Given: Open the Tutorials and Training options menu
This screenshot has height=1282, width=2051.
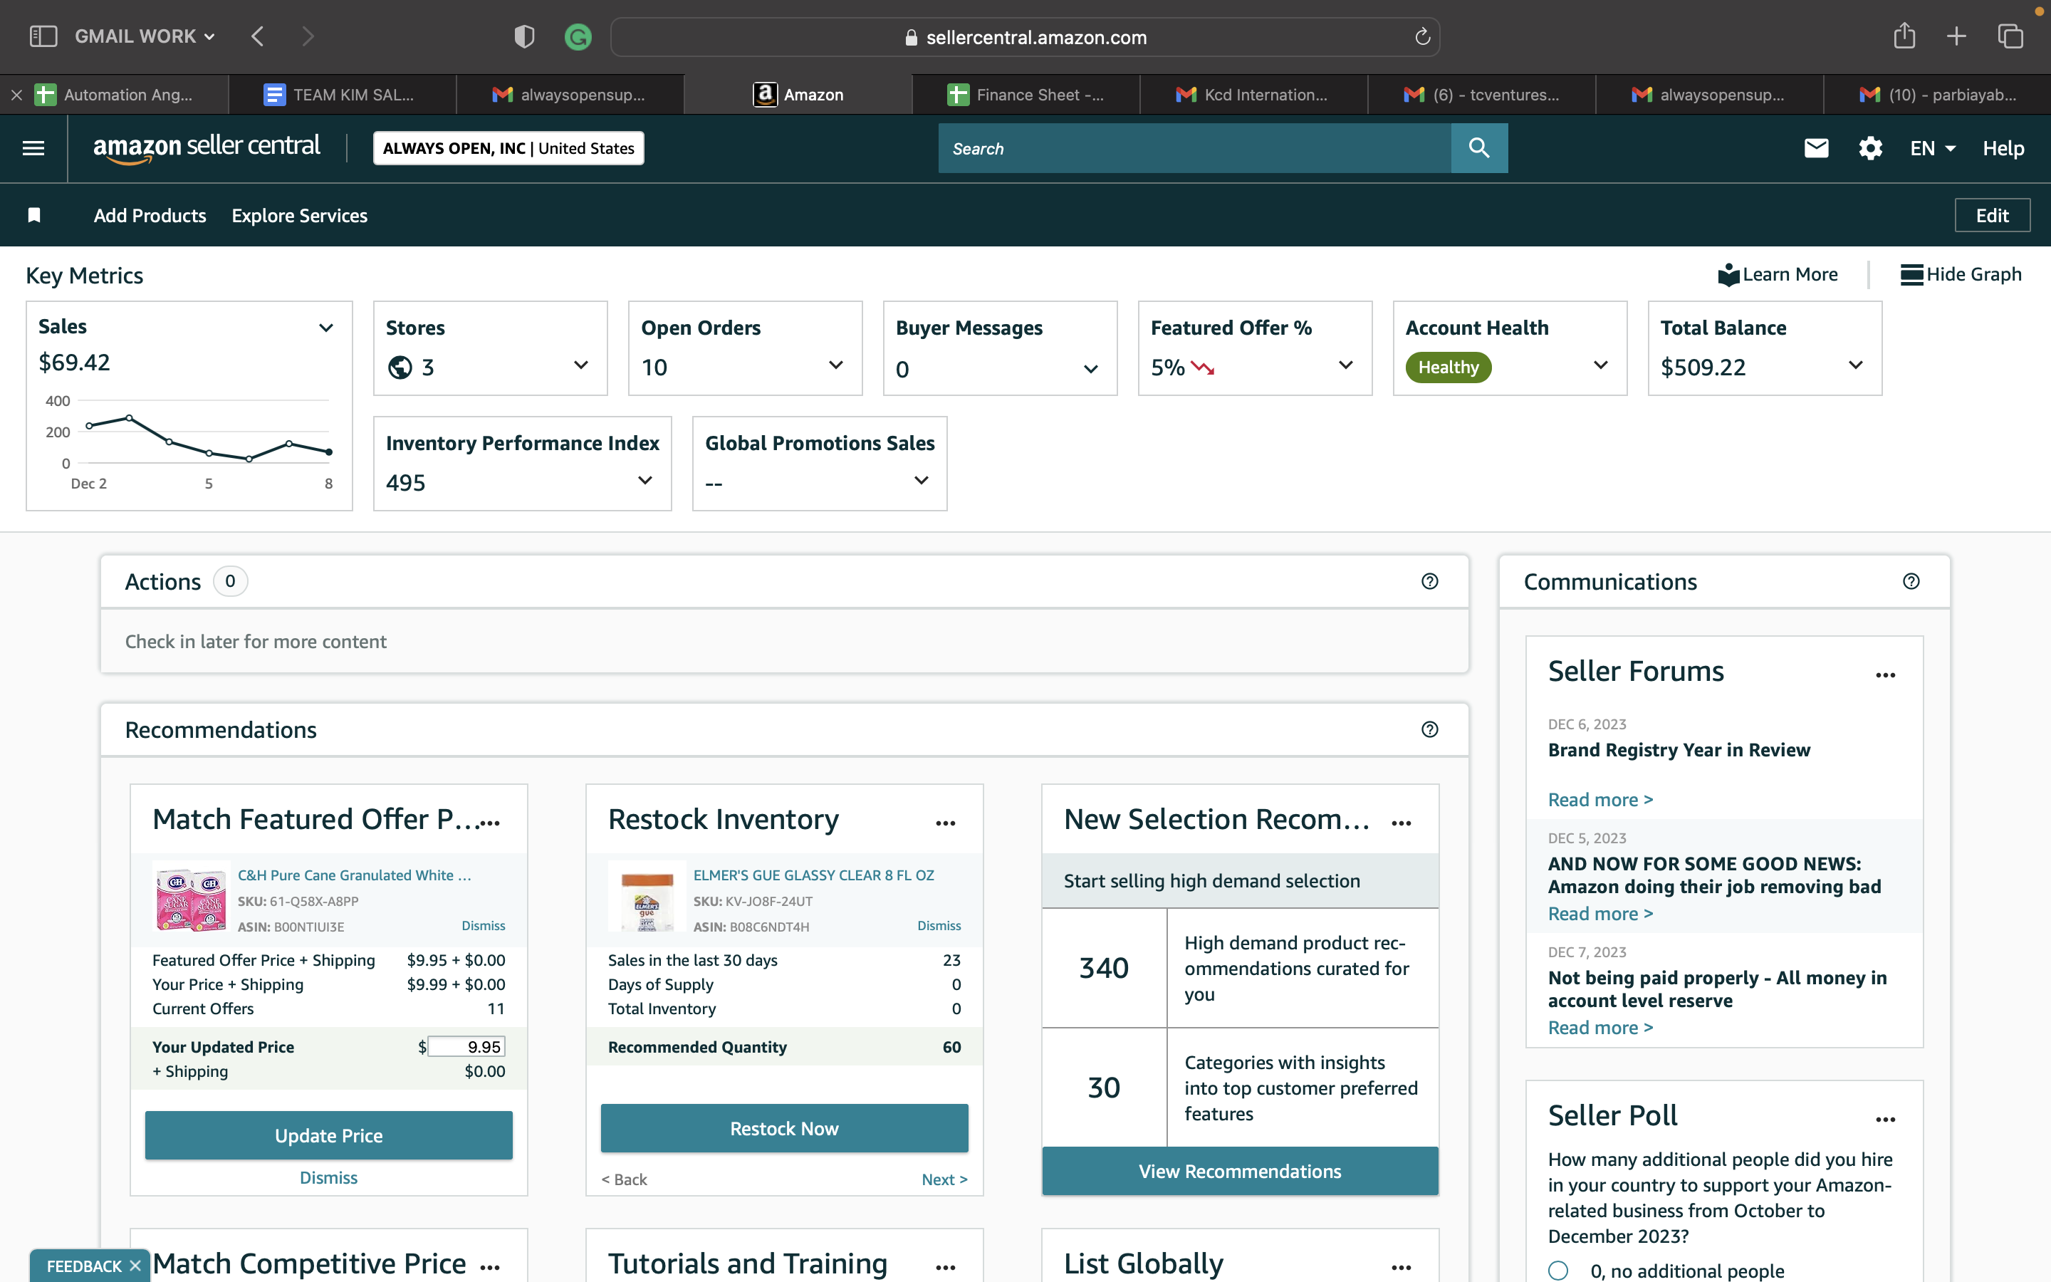Looking at the screenshot, I should pos(946,1268).
